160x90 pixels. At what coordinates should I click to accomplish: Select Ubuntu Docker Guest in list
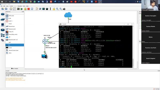coord(15,50)
